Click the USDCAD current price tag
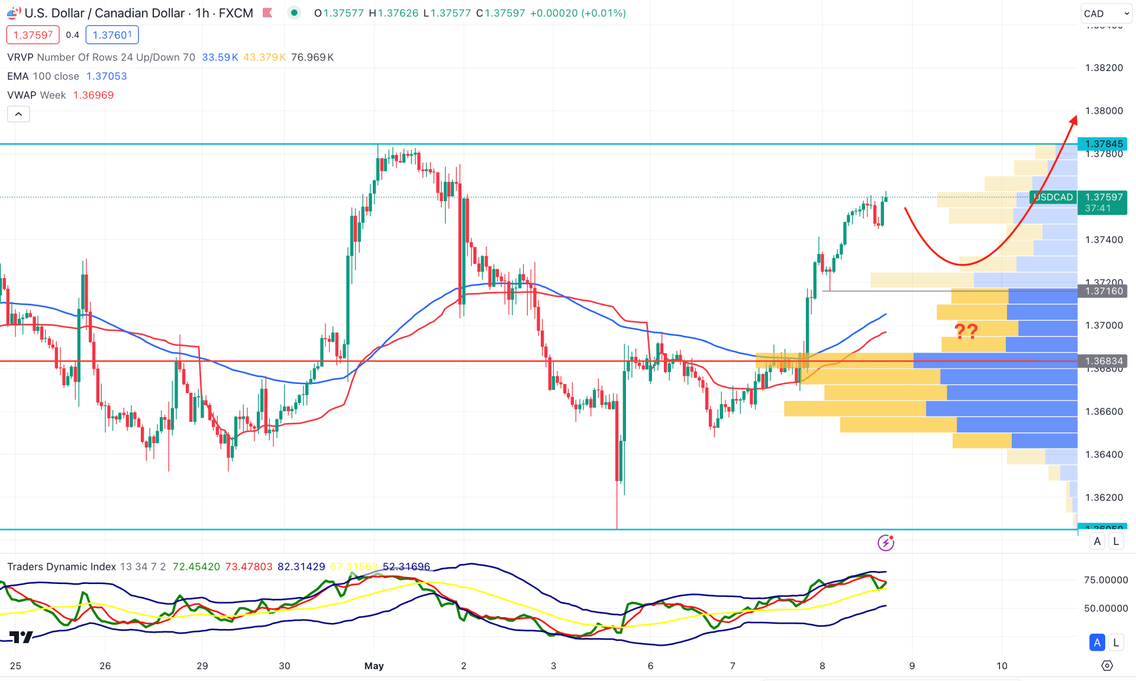The height and width of the screenshot is (681, 1136). [1053, 197]
